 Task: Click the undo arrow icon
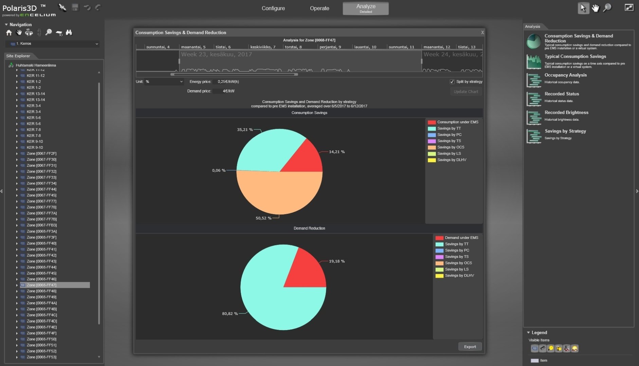pyautogui.click(x=87, y=7)
